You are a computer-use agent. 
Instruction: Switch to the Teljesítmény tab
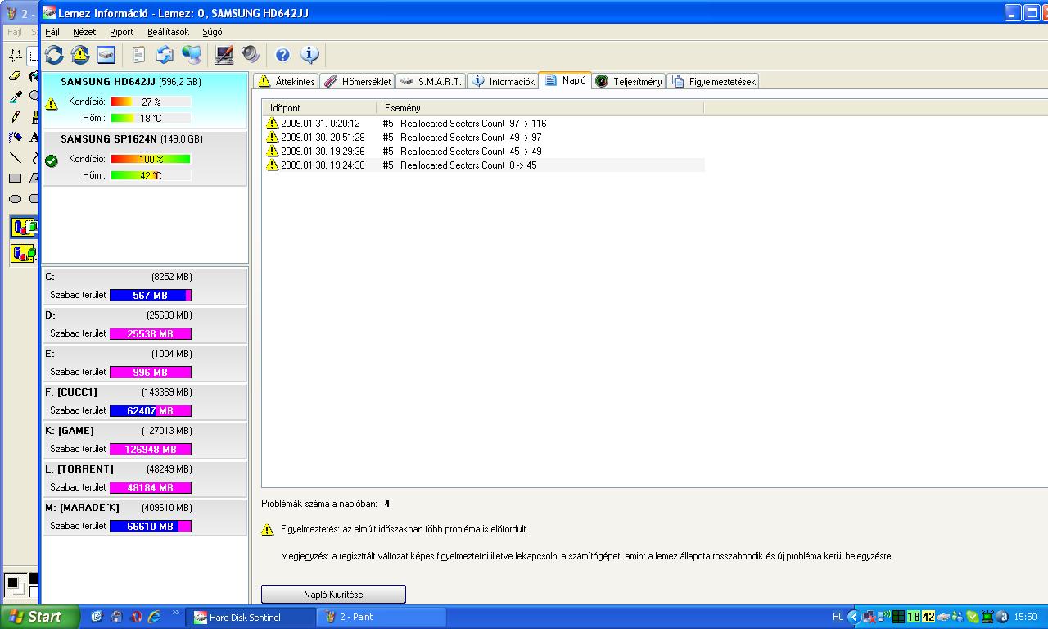(629, 81)
